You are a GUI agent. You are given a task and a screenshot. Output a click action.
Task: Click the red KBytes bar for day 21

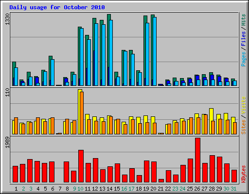tap(161, 180)
